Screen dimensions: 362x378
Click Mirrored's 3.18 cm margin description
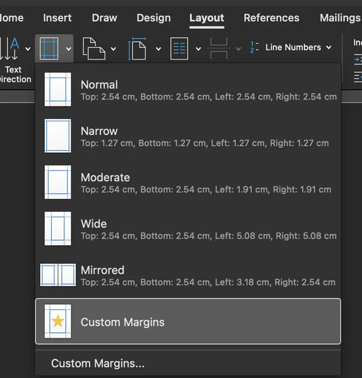click(x=208, y=282)
